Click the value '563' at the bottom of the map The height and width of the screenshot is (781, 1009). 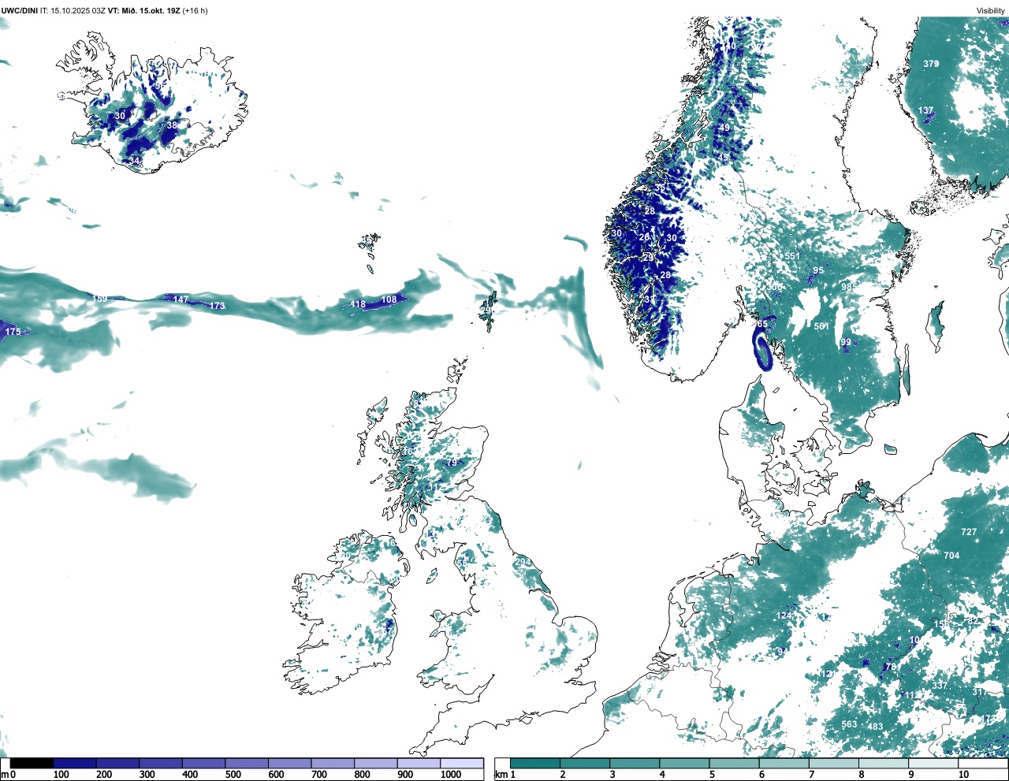[849, 724]
